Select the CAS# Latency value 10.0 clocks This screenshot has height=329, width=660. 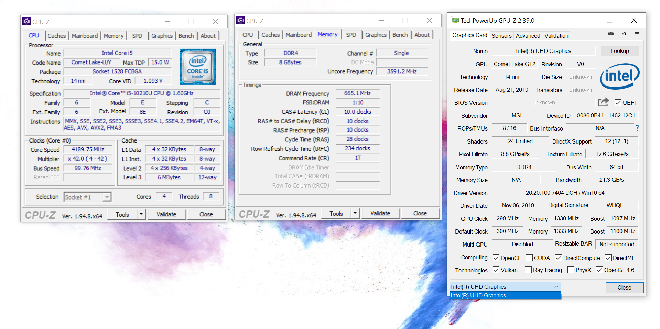(357, 112)
